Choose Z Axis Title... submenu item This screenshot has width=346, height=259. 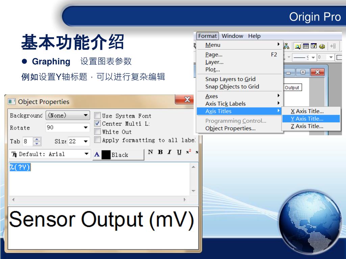[x=311, y=126]
